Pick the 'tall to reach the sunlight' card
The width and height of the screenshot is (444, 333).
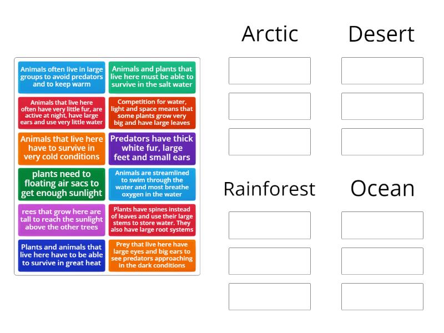(62, 220)
